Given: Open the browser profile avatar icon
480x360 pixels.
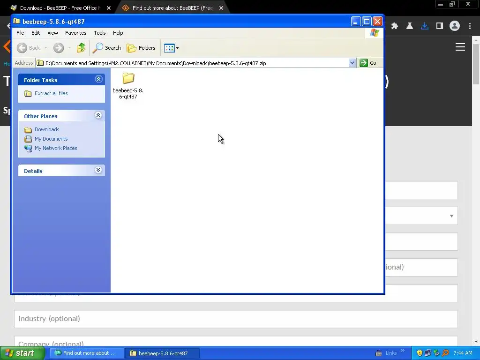Looking at the screenshot, I should point(455,26).
